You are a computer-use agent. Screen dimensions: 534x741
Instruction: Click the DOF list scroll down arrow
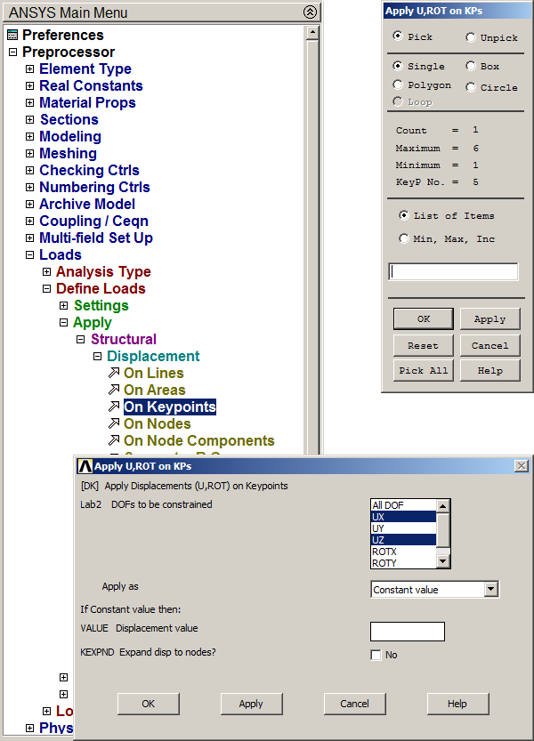click(442, 561)
